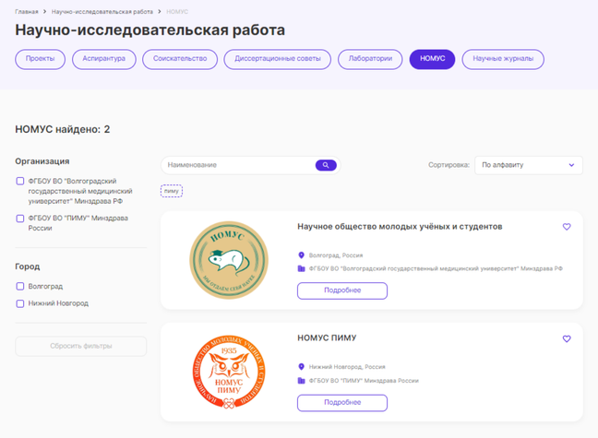Go to Главная breadcrumb link

27,12
